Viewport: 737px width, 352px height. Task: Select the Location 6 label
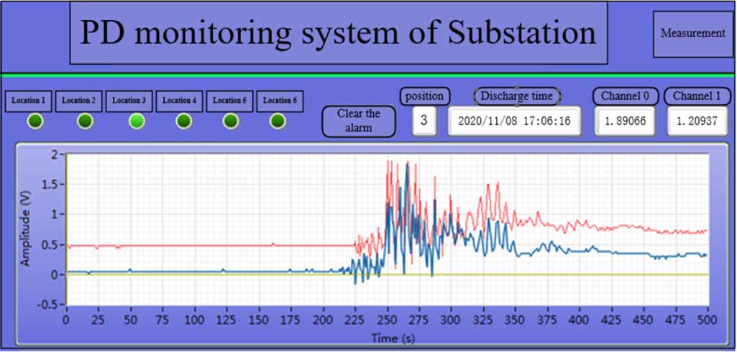pos(280,101)
